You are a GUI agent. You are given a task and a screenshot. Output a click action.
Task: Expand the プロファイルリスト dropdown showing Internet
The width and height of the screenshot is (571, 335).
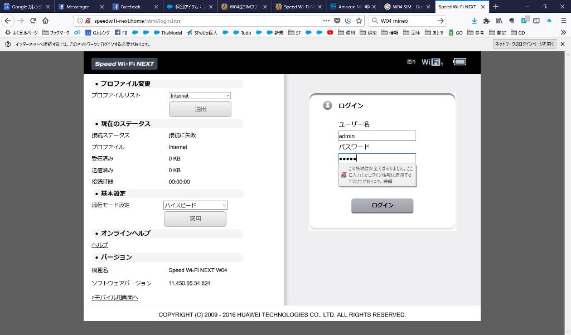click(200, 95)
